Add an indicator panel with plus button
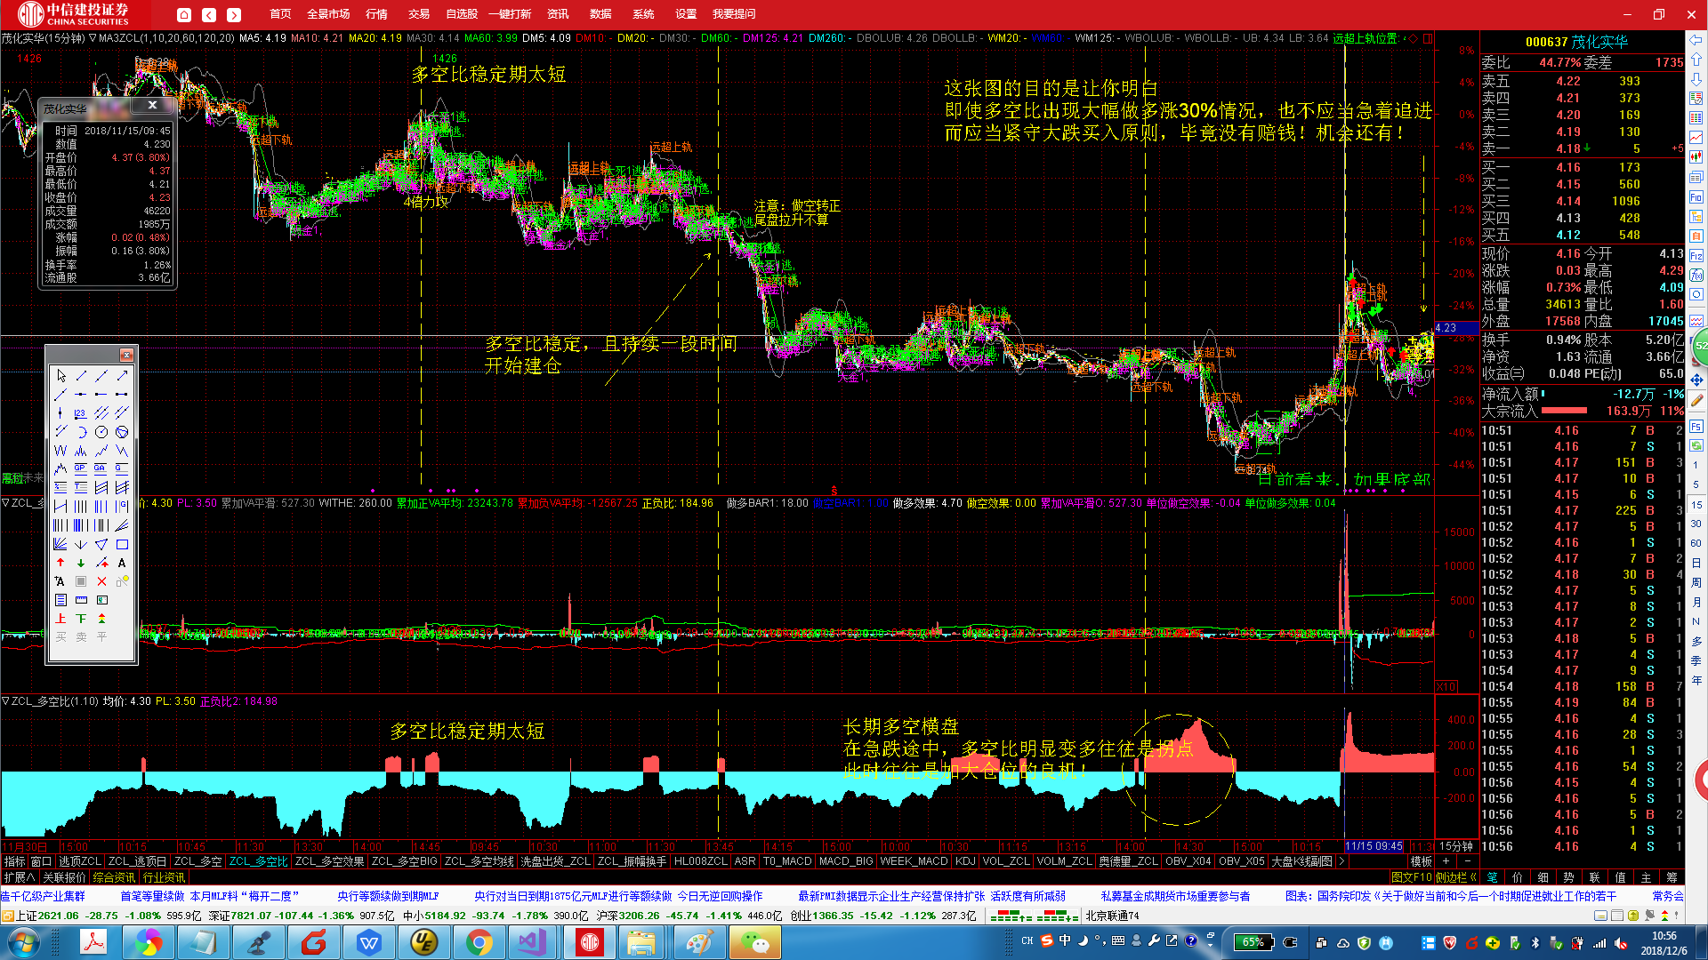Viewport: 1708px width, 960px height. (1446, 861)
